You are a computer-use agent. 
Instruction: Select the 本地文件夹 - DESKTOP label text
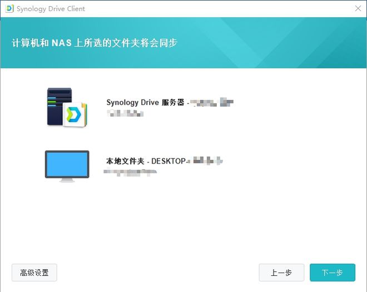pos(146,161)
